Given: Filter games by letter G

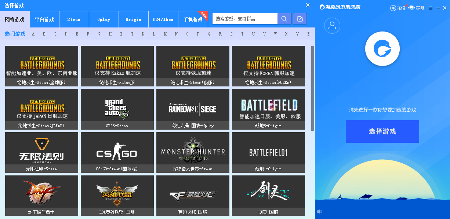Looking at the screenshot, I should pos(99,34).
